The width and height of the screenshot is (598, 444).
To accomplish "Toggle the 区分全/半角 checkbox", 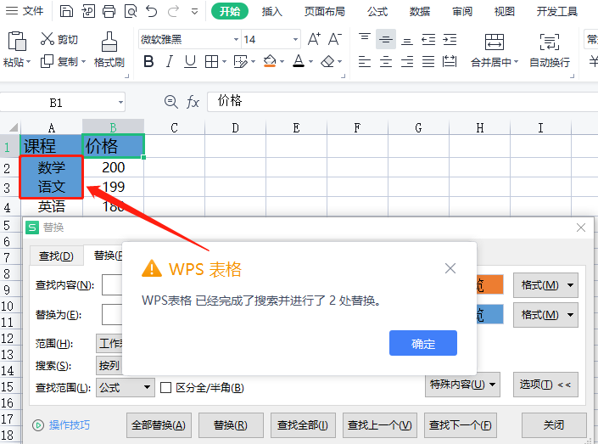I will [x=165, y=388].
